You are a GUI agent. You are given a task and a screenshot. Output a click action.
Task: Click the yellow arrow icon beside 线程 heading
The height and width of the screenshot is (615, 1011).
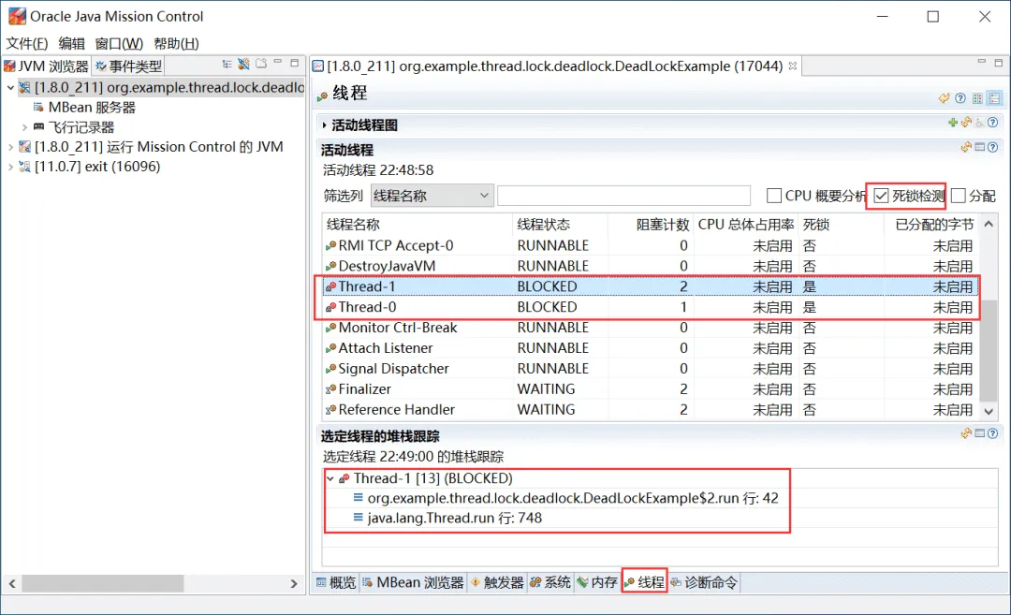944,98
